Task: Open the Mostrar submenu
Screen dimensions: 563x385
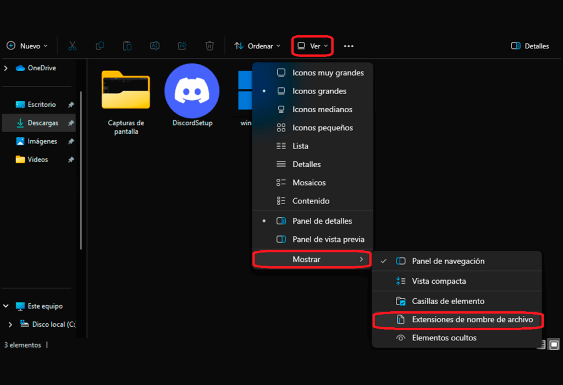Action: (x=312, y=259)
